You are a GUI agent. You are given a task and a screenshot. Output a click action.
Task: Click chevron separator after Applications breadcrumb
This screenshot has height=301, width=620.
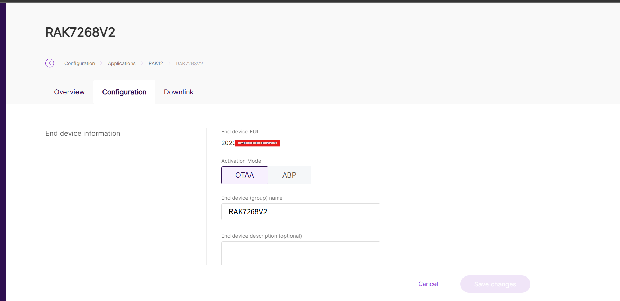[x=142, y=63]
